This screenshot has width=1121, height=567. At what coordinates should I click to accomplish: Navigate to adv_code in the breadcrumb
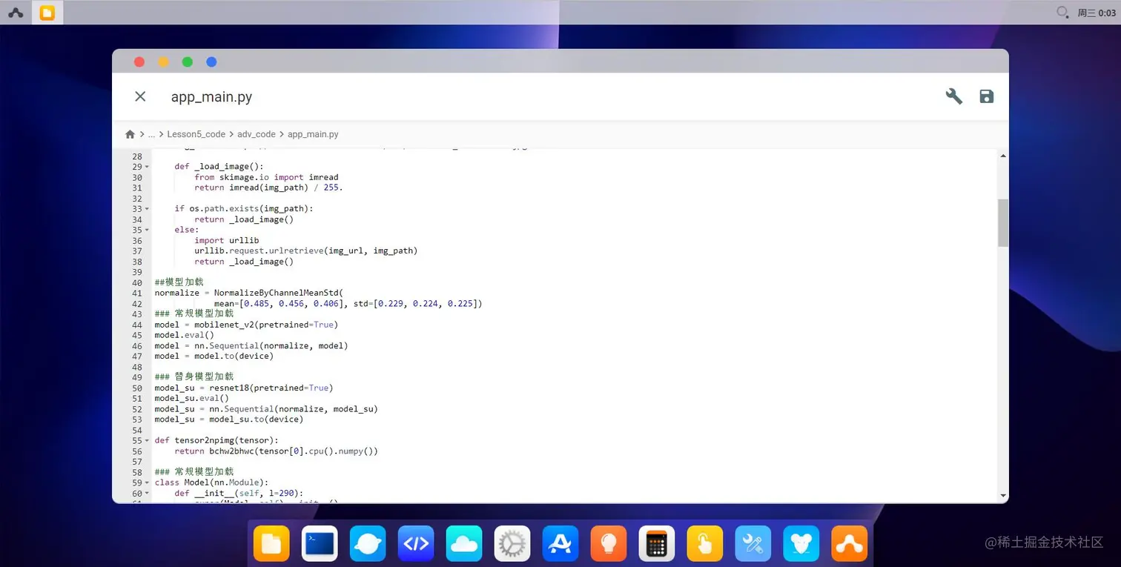coord(257,134)
